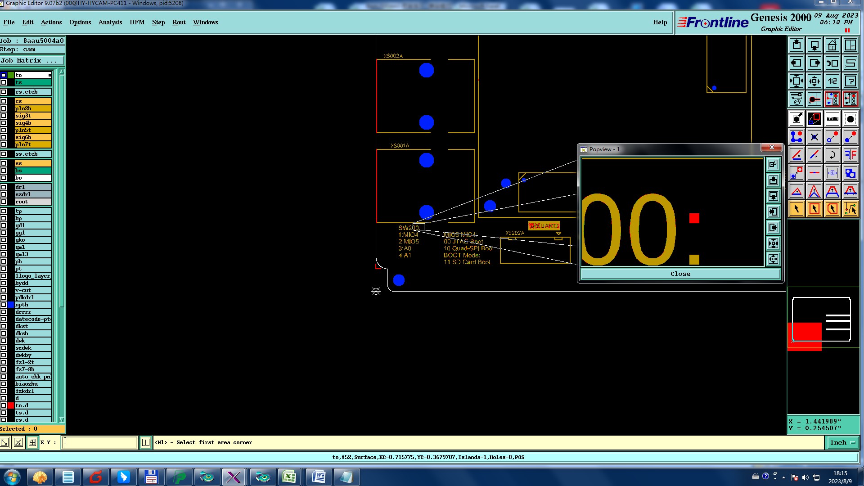
Task: Click the Windows Start button
Action: coord(12,477)
